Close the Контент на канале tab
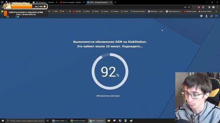The width and height of the screenshot is (220, 123). (x=84, y=2)
